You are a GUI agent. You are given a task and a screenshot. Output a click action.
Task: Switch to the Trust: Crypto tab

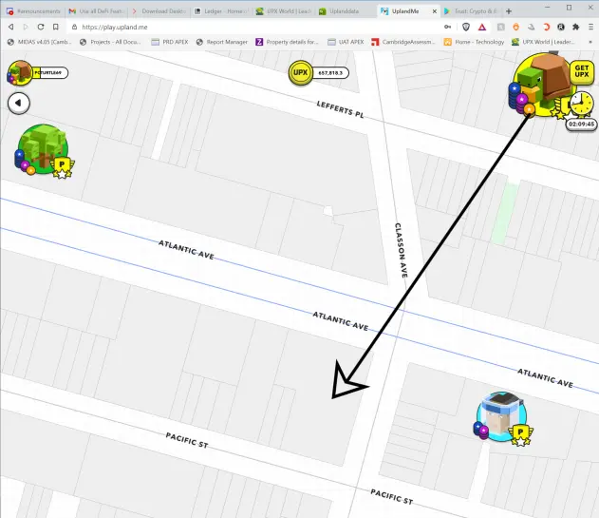pyautogui.click(x=471, y=11)
